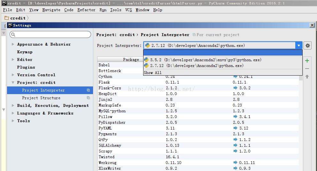
Task: Select the Cython package row
Action: coord(198,77)
